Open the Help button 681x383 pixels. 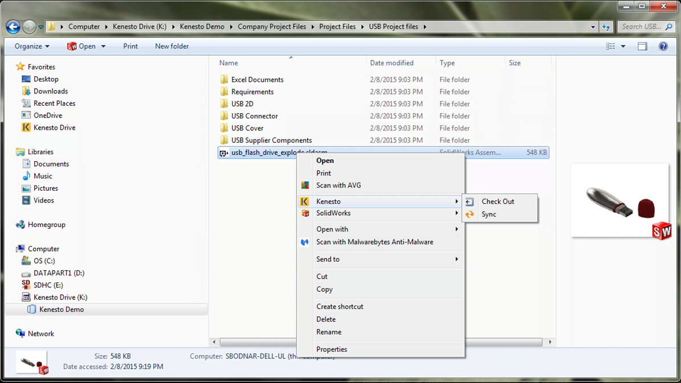[x=662, y=46]
